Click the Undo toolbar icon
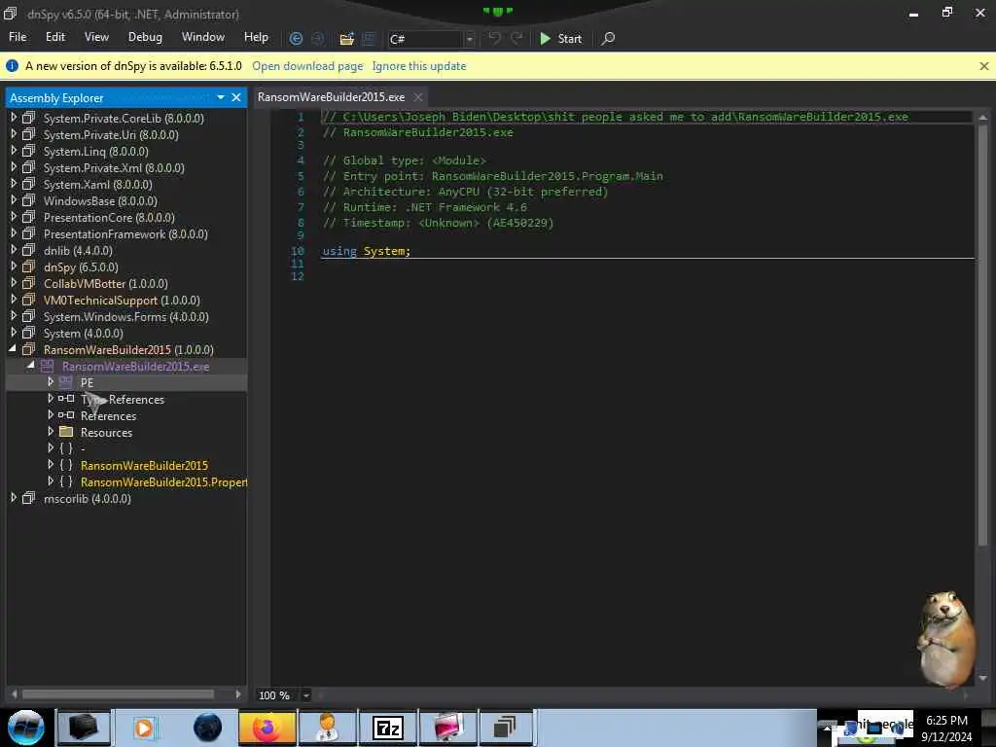The image size is (996, 747). tap(494, 38)
